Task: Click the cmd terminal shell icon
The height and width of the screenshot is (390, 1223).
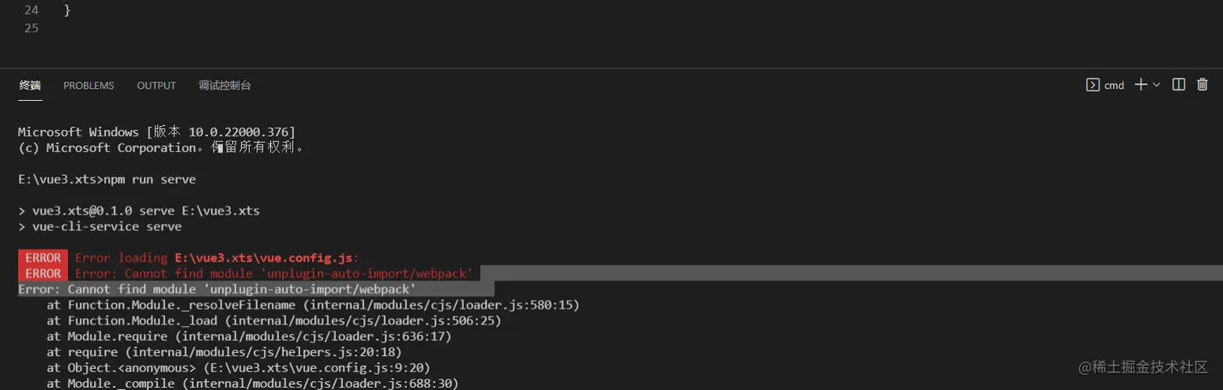Action: tap(1092, 85)
